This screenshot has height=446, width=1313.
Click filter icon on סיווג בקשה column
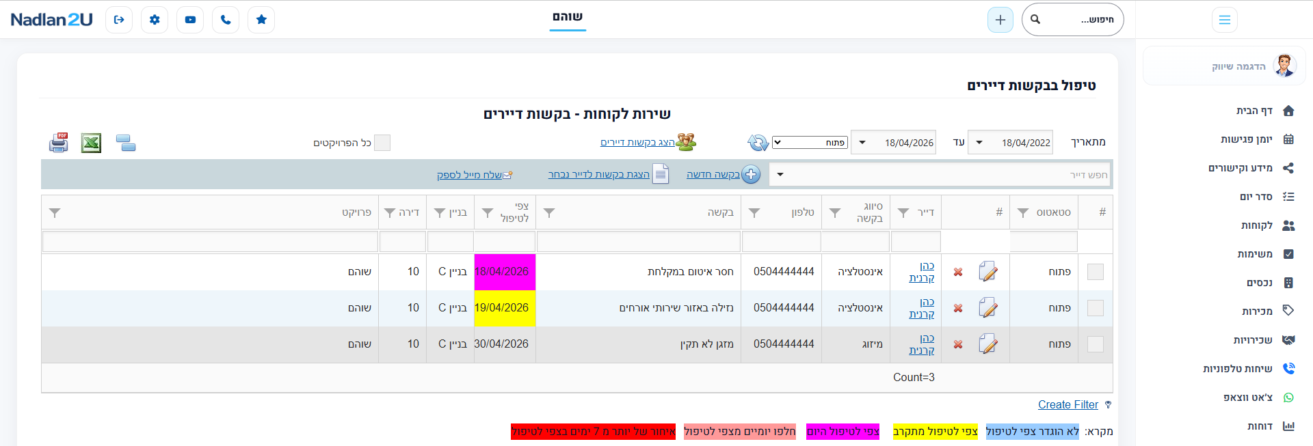point(835,213)
